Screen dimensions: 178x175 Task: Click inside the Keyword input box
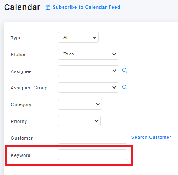tap(92, 155)
